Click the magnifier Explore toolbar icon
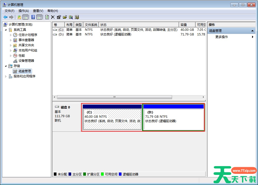Screen dimensions: 258x185 pyautogui.click(x=71, y=17)
